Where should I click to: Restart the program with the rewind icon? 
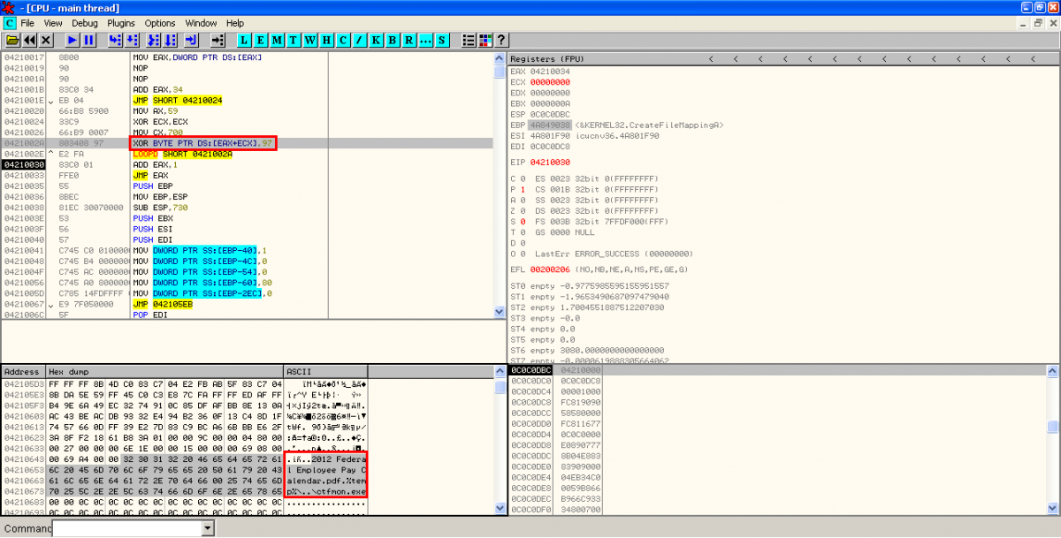30,41
